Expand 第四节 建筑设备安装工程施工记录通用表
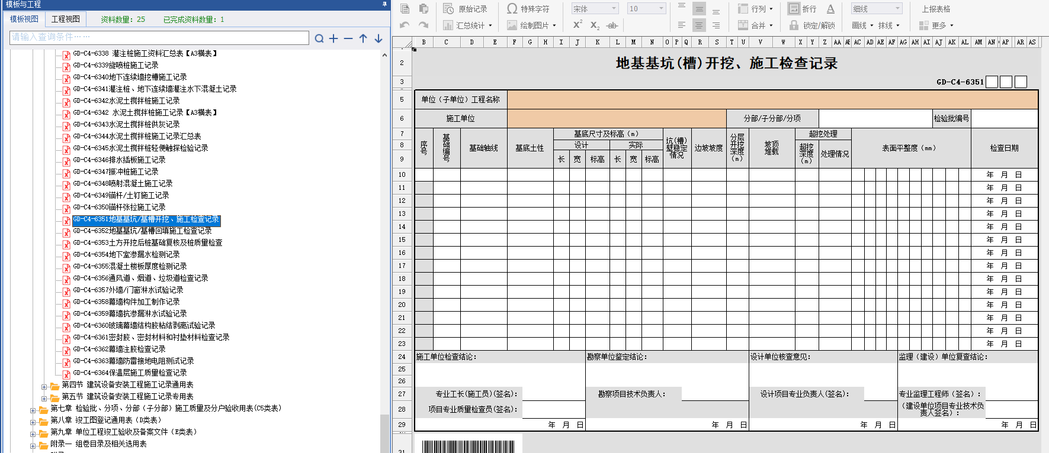The image size is (1049, 453). [44, 387]
